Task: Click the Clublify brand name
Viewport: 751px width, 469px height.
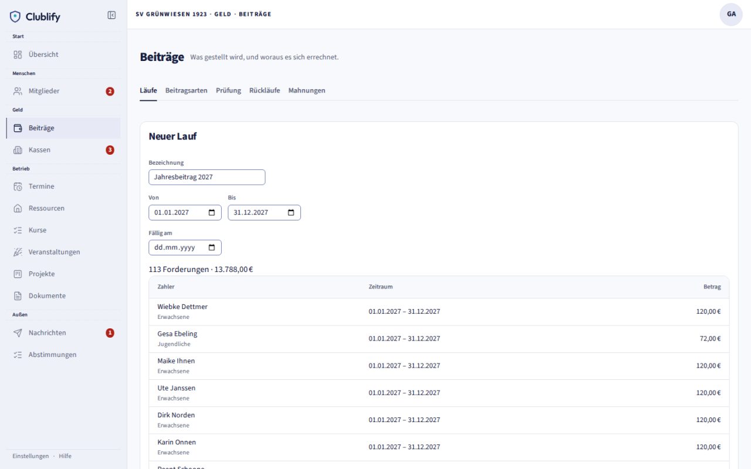Action: point(43,17)
